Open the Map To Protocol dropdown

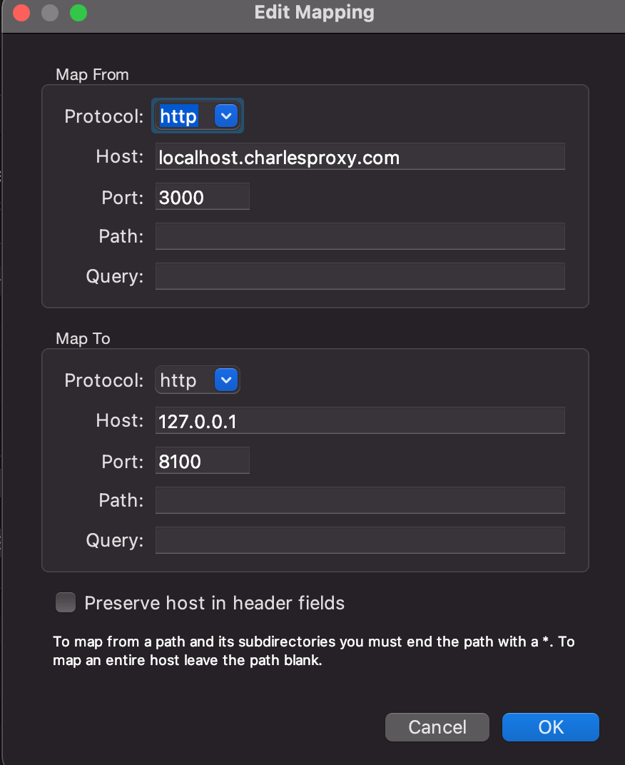[x=197, y=380]
